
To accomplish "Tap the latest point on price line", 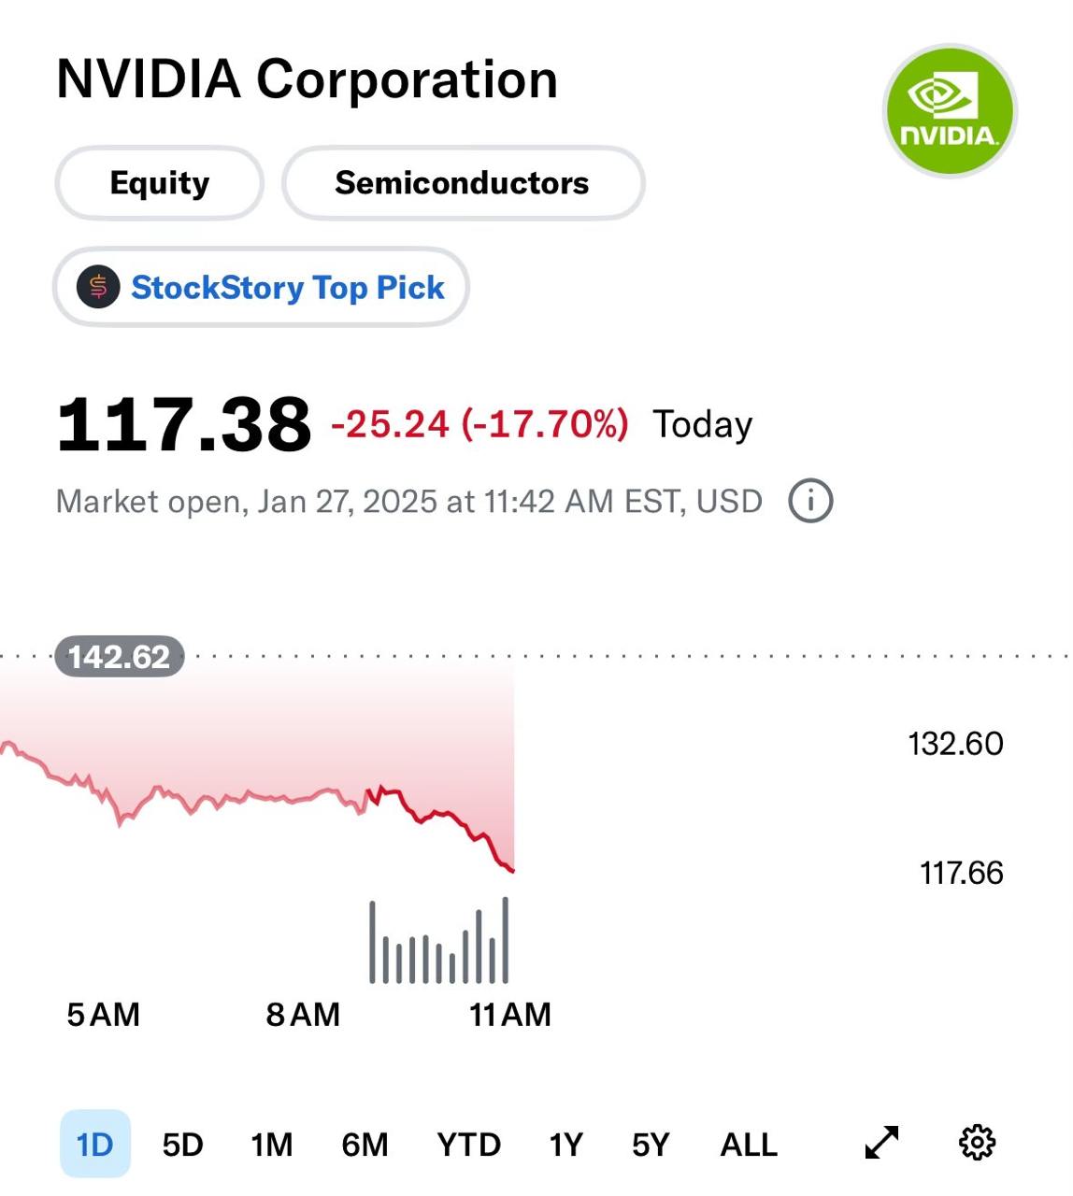I will point(513,871).
